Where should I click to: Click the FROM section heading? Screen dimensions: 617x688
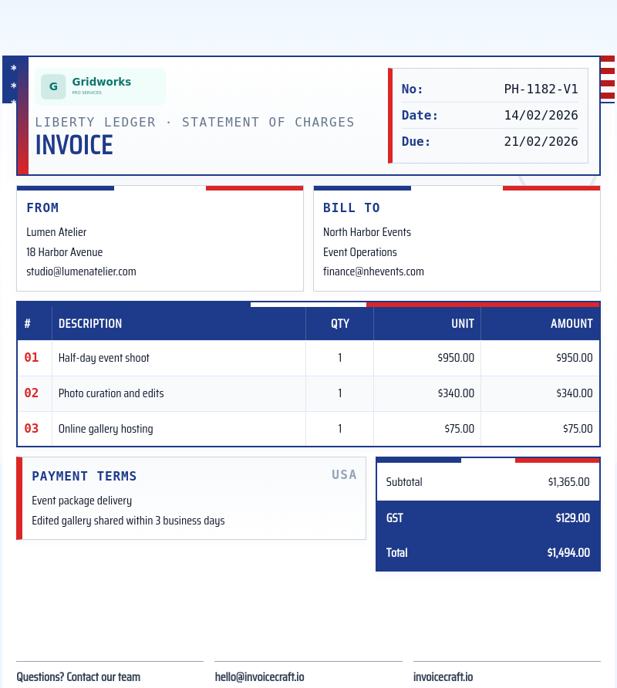pos(42,207)
